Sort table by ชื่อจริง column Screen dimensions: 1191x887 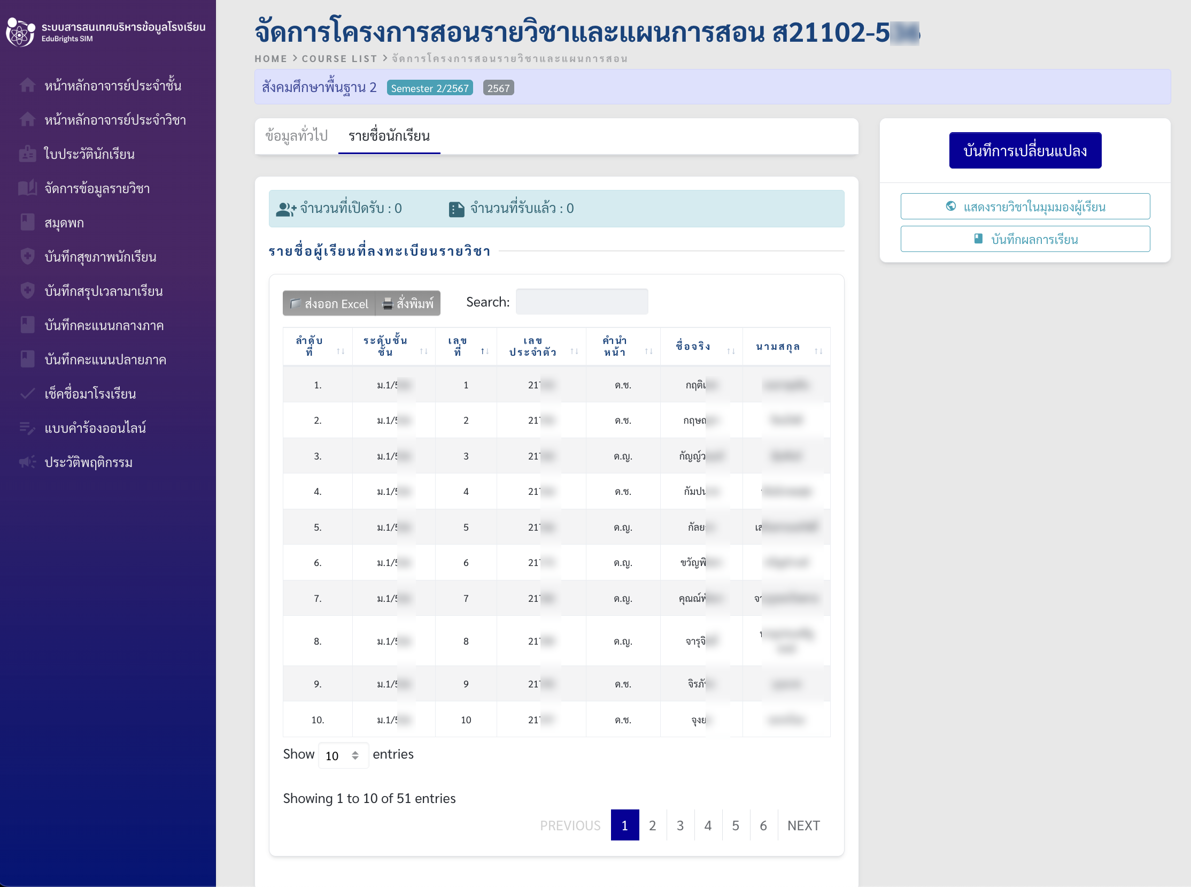[x=731, y=351]
